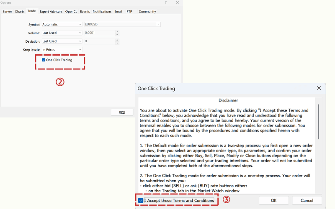335x209 pixels.
Task: Uncheck I Accept these Terms and Conditions
Action: click(141, 201)
